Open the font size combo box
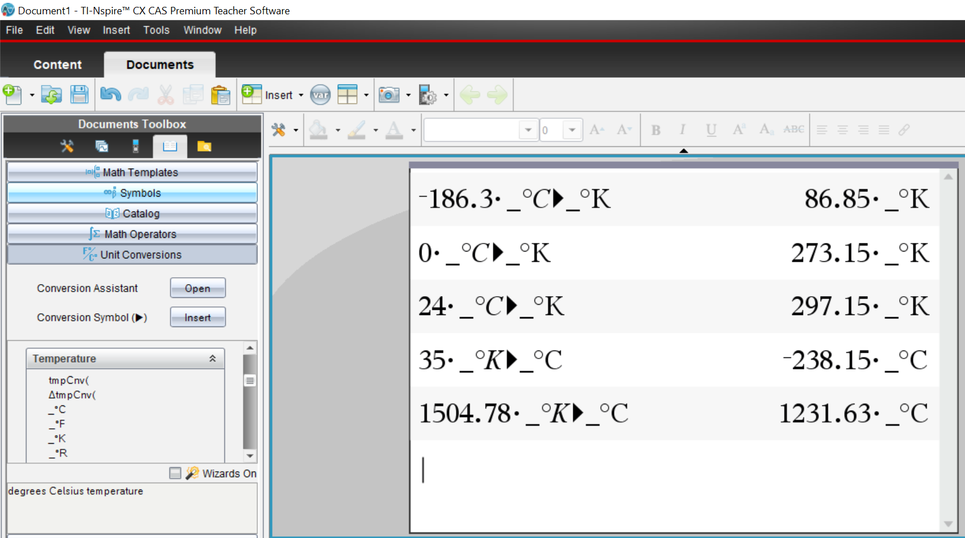 561,130
